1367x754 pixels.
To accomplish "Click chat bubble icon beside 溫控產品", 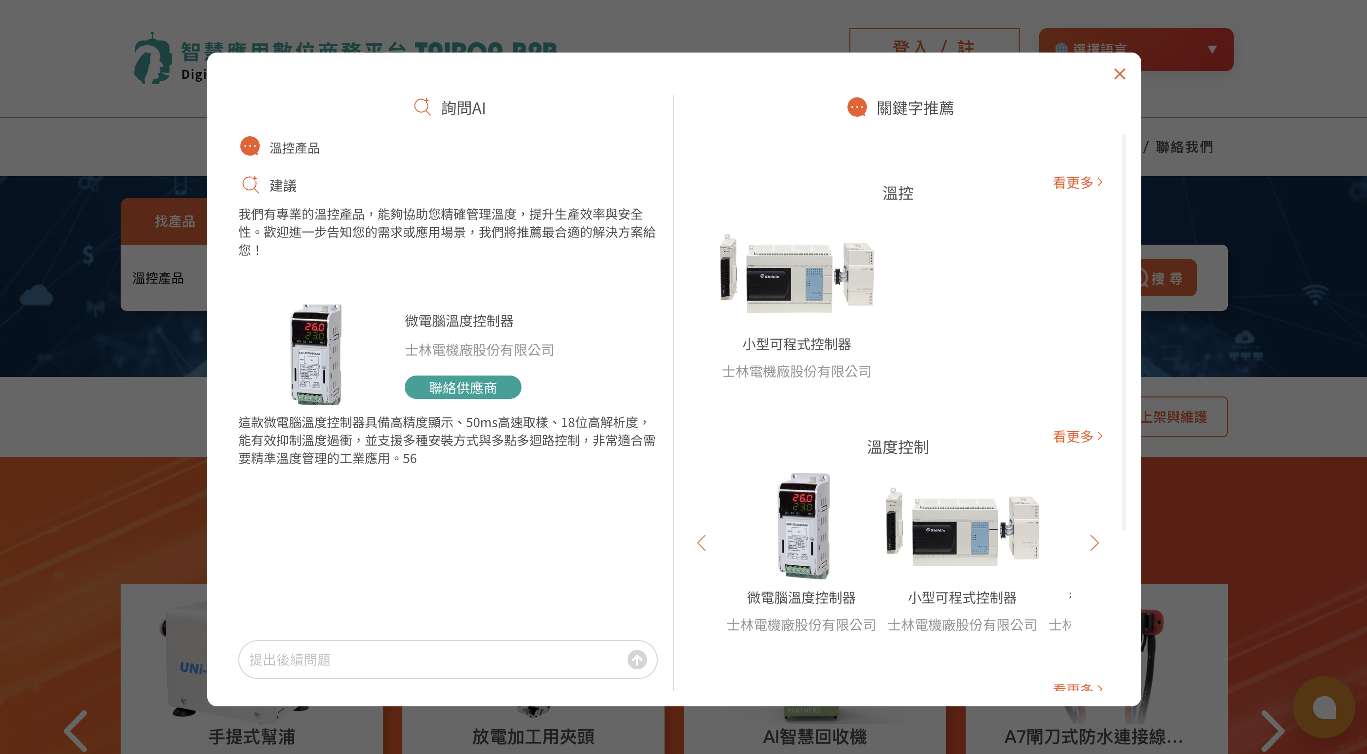I will pyautogui.click(x=250, y=147).
